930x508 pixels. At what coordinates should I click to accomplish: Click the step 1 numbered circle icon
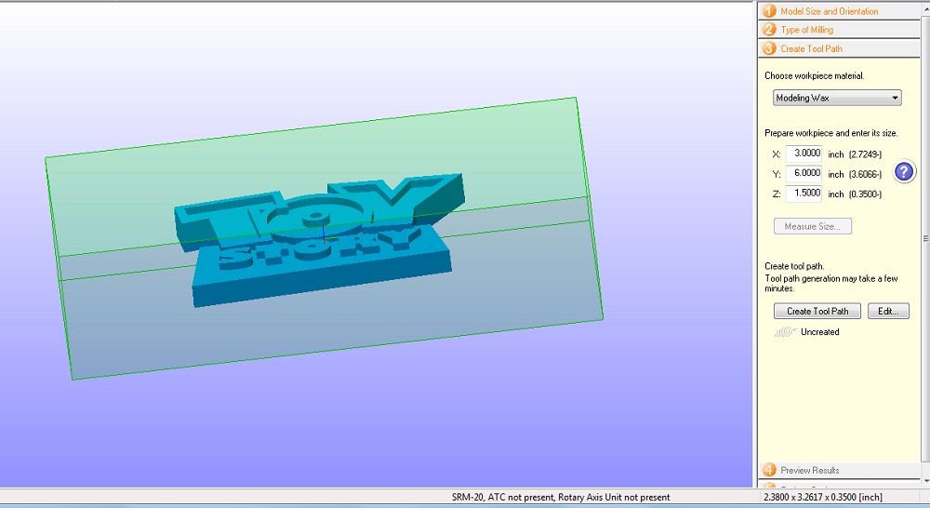tap(769, 11)
